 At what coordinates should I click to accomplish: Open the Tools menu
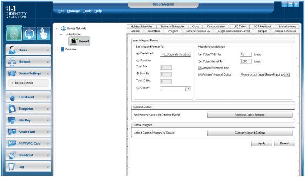pyautogui.click(x=87, y=11)
